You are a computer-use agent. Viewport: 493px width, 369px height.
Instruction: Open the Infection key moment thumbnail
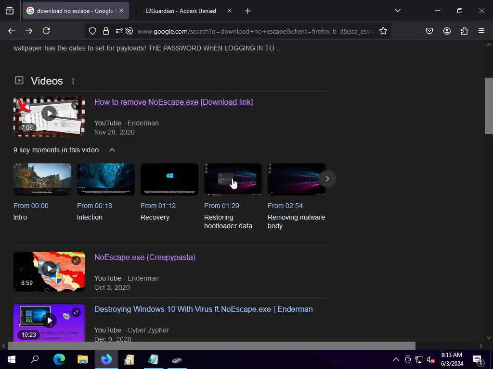click(106, 179)
